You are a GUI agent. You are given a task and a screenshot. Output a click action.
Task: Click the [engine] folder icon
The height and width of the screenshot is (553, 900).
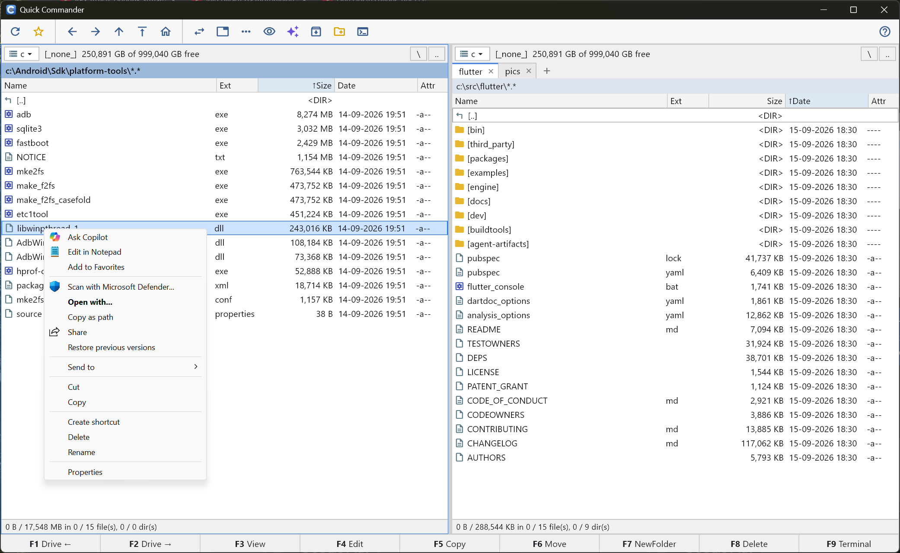coord(460,186)
